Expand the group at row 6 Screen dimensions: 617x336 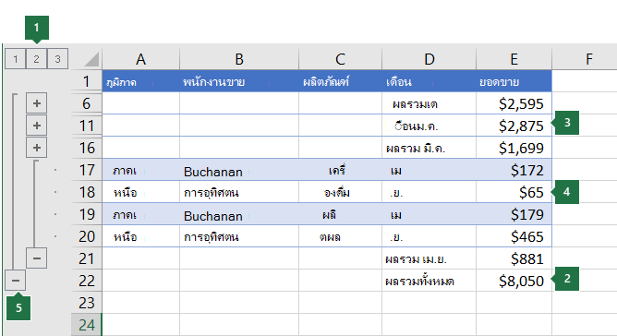tap(37, 103)
